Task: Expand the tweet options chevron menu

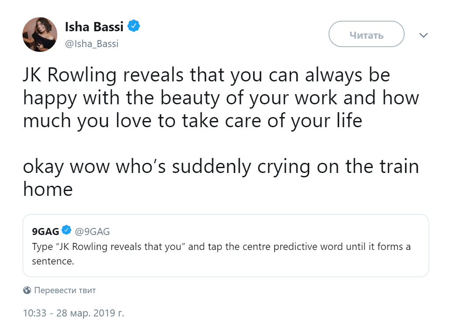Action: click(x=423, y=35)
